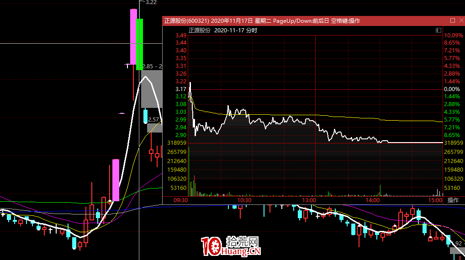Select the 3.35 price axis label

(x=181, y=58)
